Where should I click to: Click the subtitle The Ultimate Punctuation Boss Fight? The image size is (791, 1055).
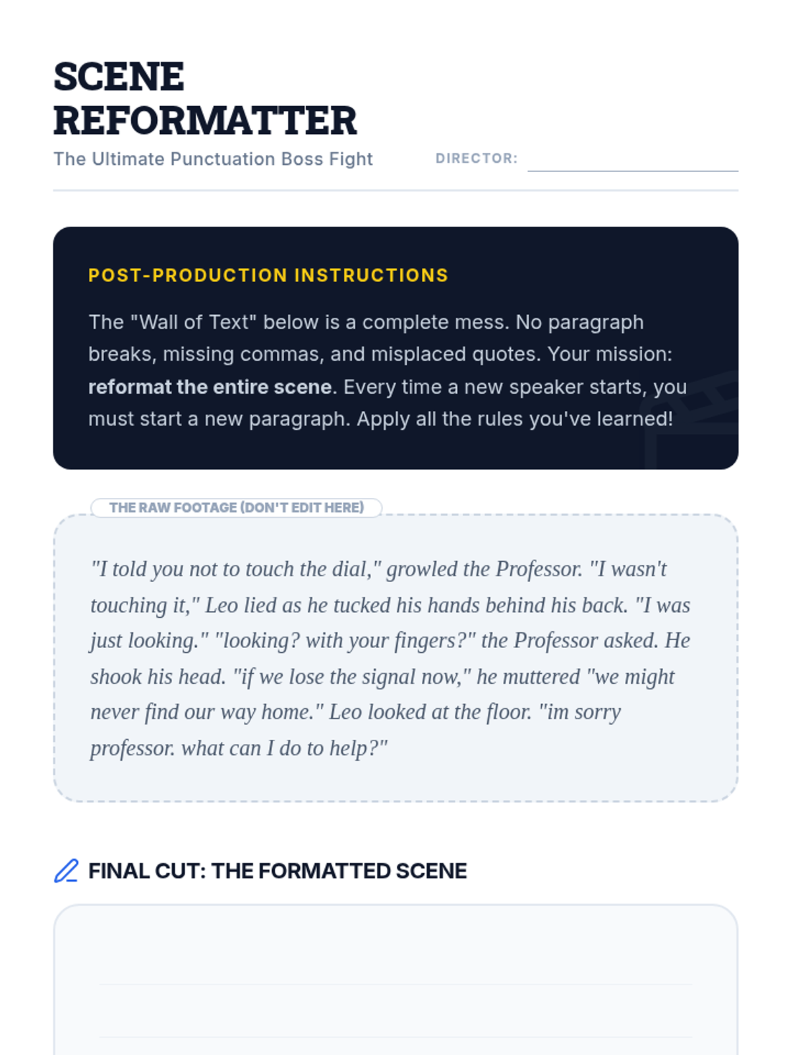pyautogui.click(x=213, y=159)
